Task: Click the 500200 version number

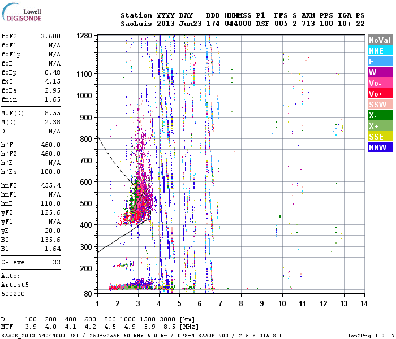Action: 13,294
